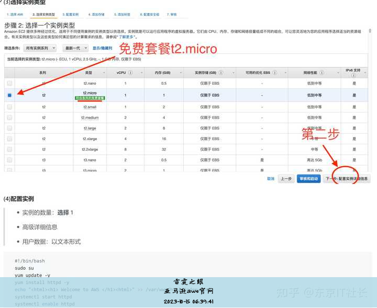
Task: Select the t3.nano row checkbox
Action: click(9, 159)
